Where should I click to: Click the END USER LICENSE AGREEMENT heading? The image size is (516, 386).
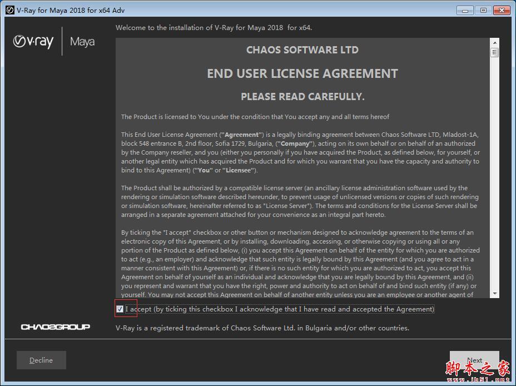[302, 73]
